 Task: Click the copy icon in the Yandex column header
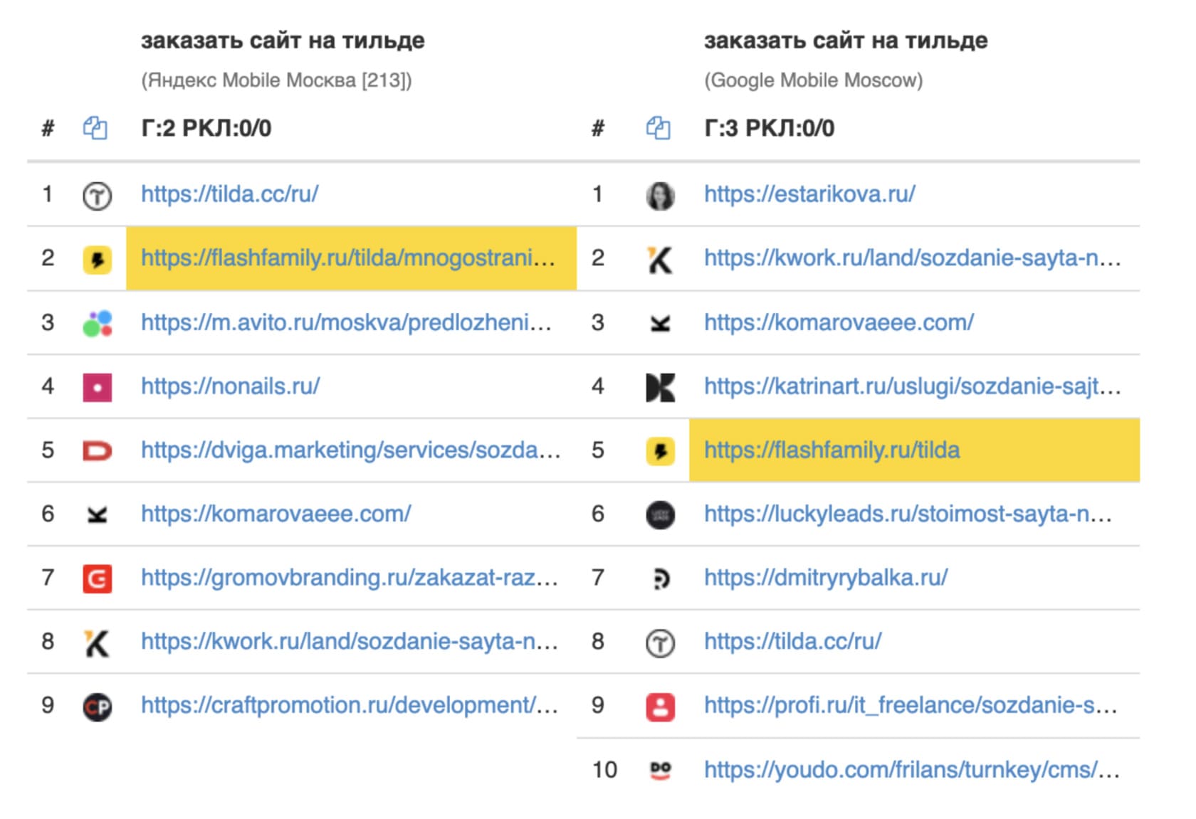point(95,129)
